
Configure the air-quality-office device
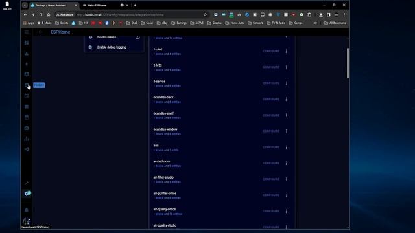click(271, 211)
